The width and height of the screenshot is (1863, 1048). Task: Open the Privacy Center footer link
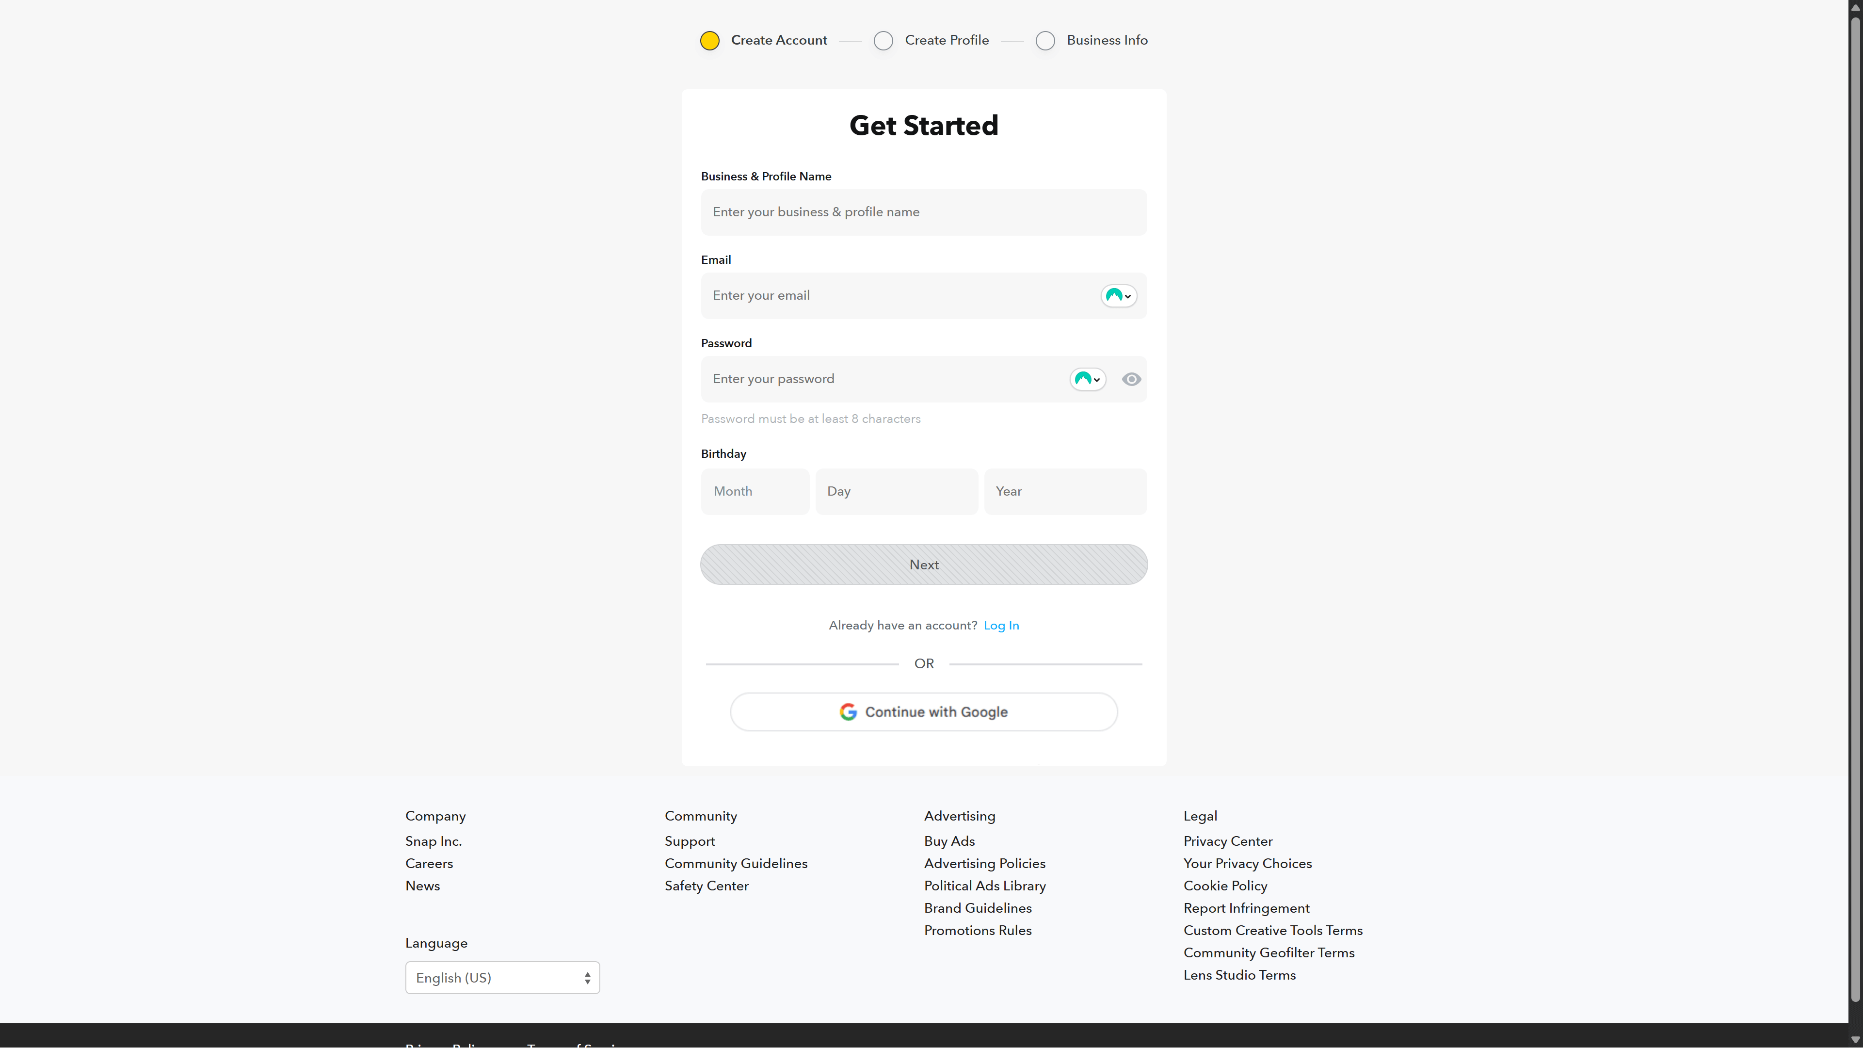coord(1227,841)
